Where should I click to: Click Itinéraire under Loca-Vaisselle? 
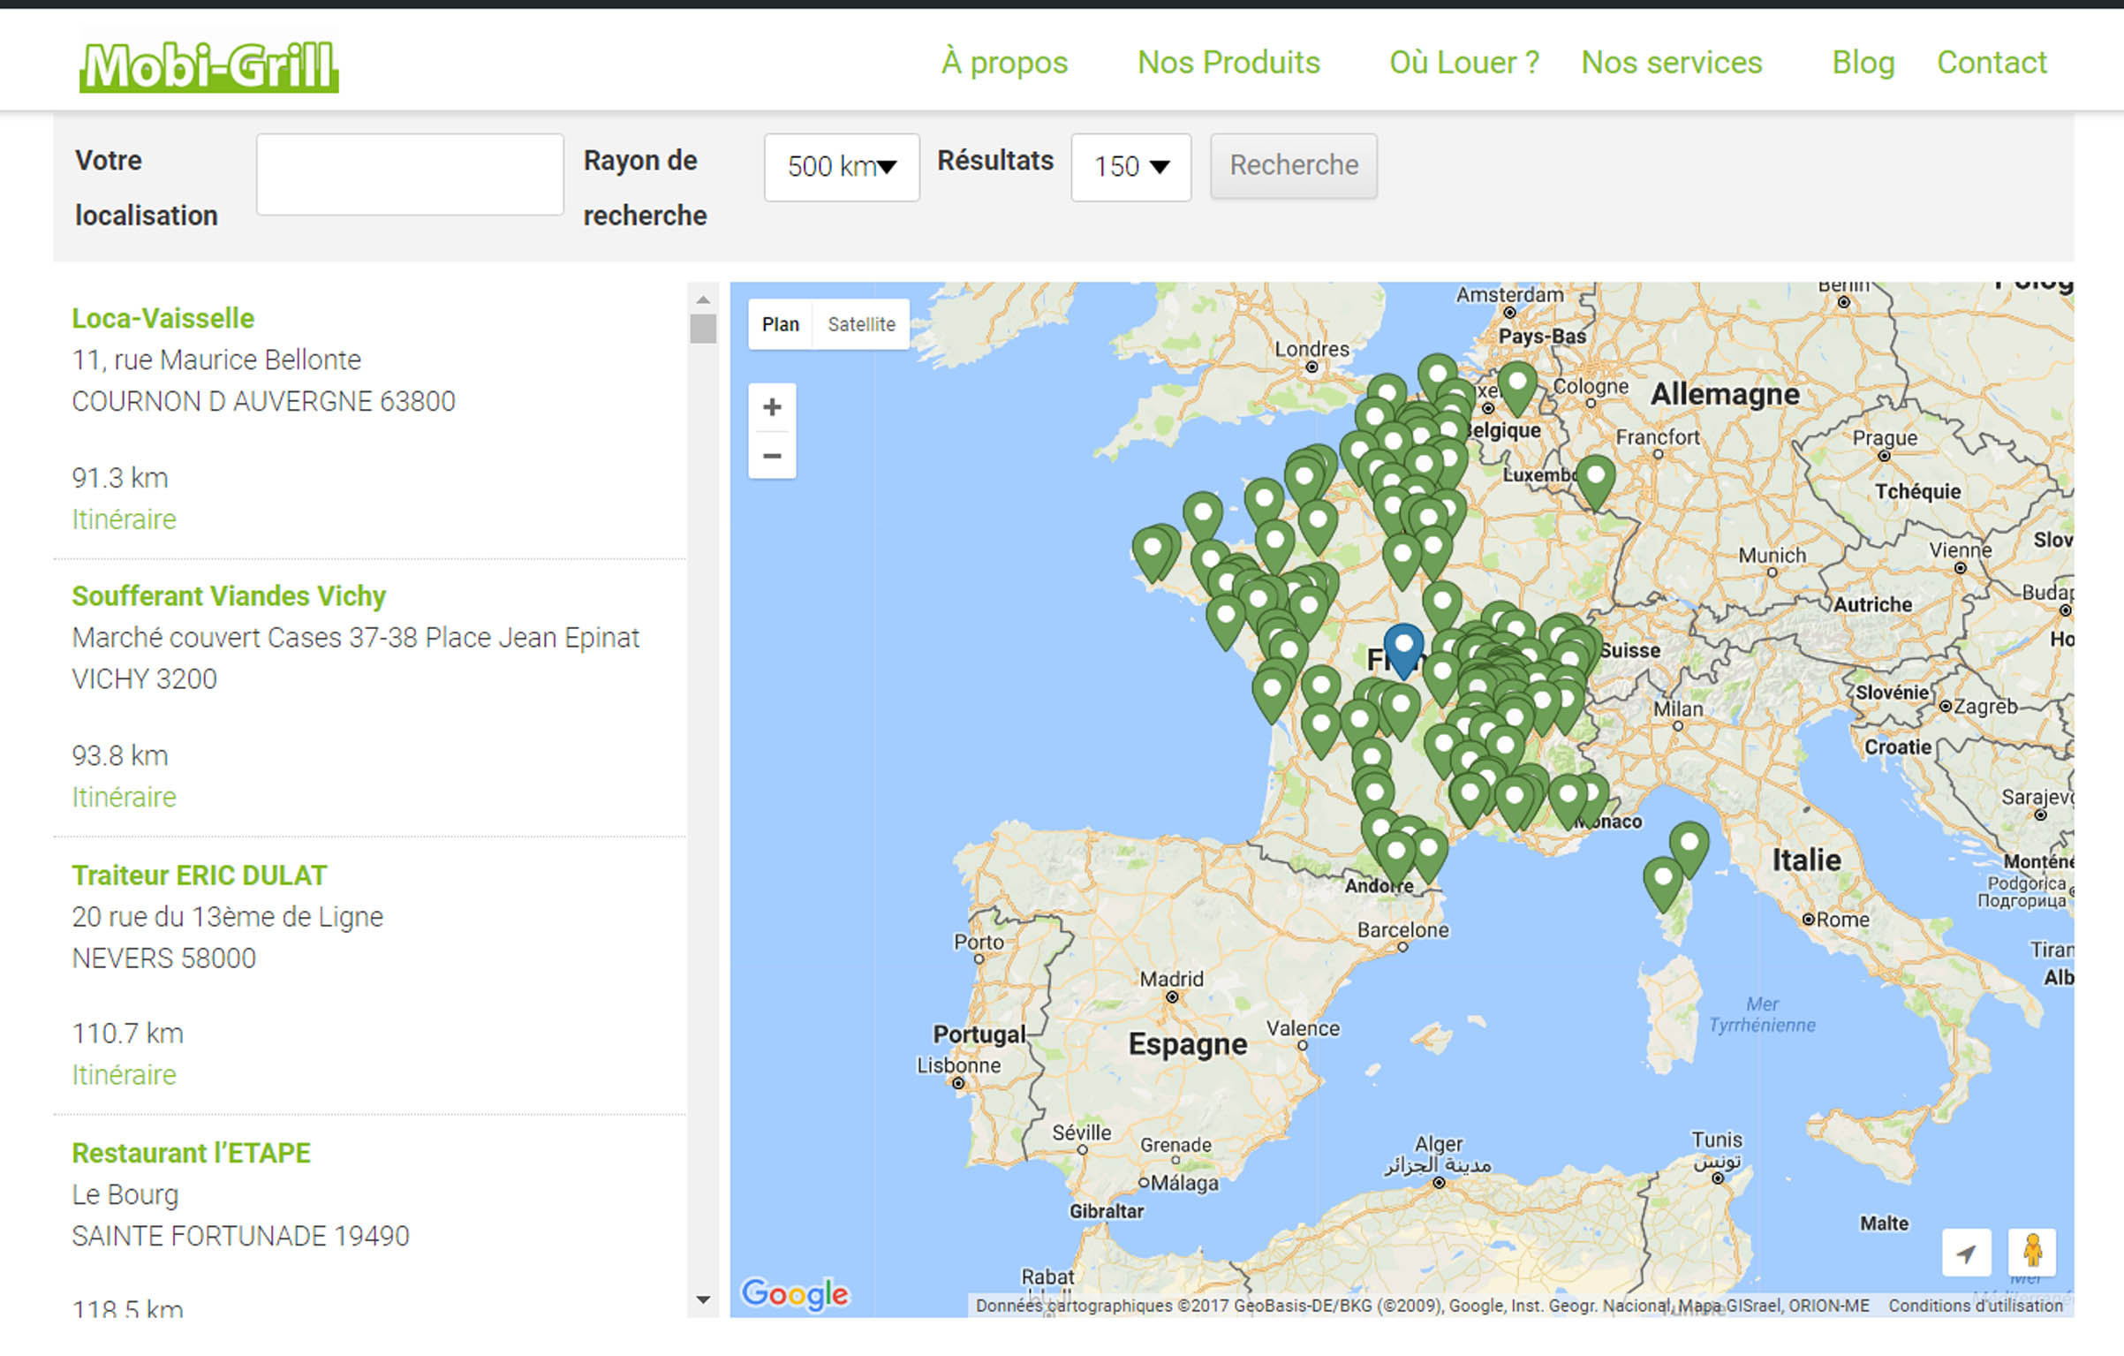124,519
